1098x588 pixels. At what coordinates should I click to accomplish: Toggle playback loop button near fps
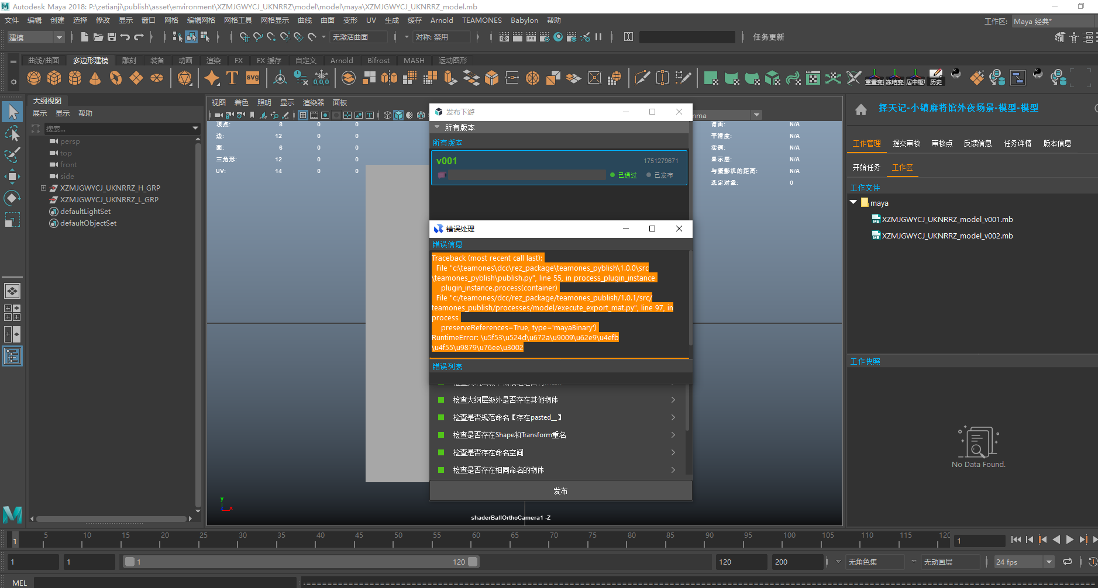[x=1068, y=562]
